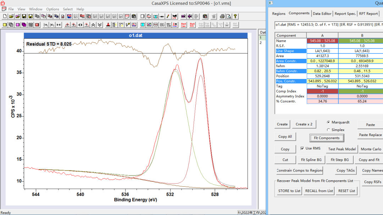Click the New file icon in toolbar
Image resolution: width=383 pixels, height=215 pixels.
pos(5,16)
